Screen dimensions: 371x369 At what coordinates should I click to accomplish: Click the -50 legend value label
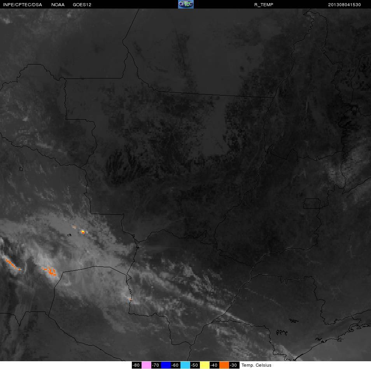tap(194, 365)
